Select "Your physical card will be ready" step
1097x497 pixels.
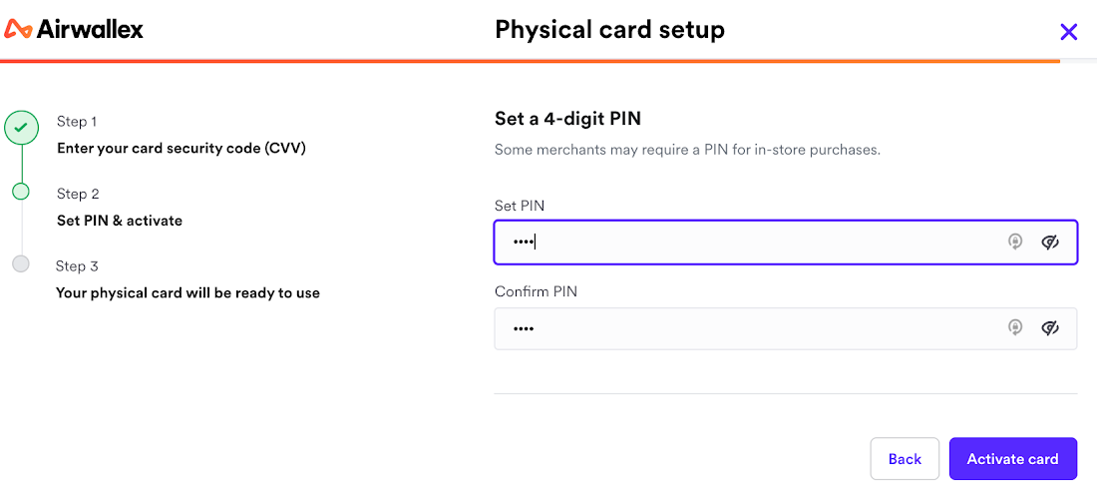(187, 293)
